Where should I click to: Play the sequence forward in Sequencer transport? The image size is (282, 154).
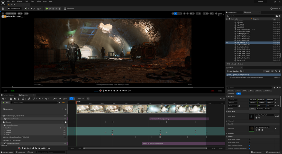[x=36, y=148]
